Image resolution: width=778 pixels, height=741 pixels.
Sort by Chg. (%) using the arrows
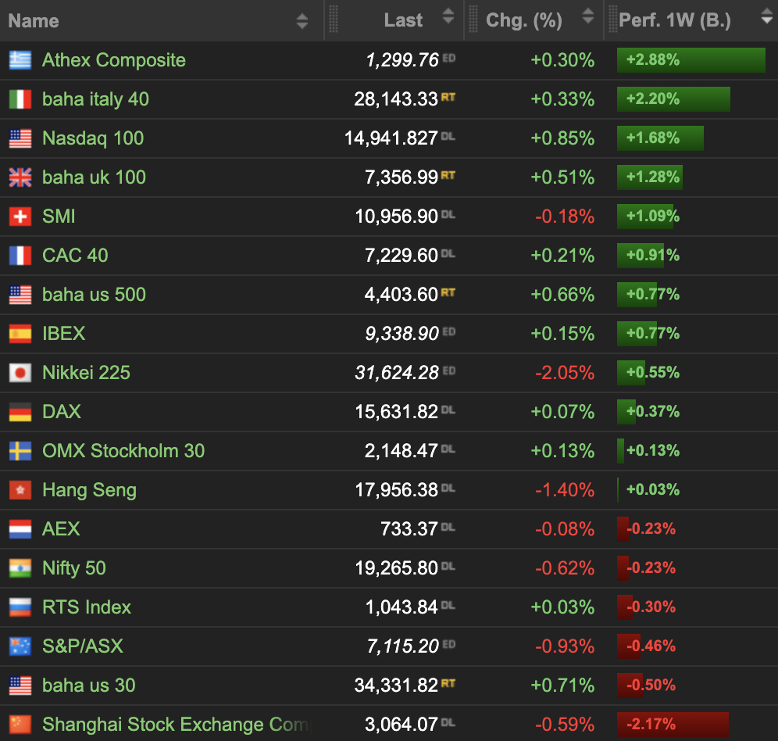587,16
